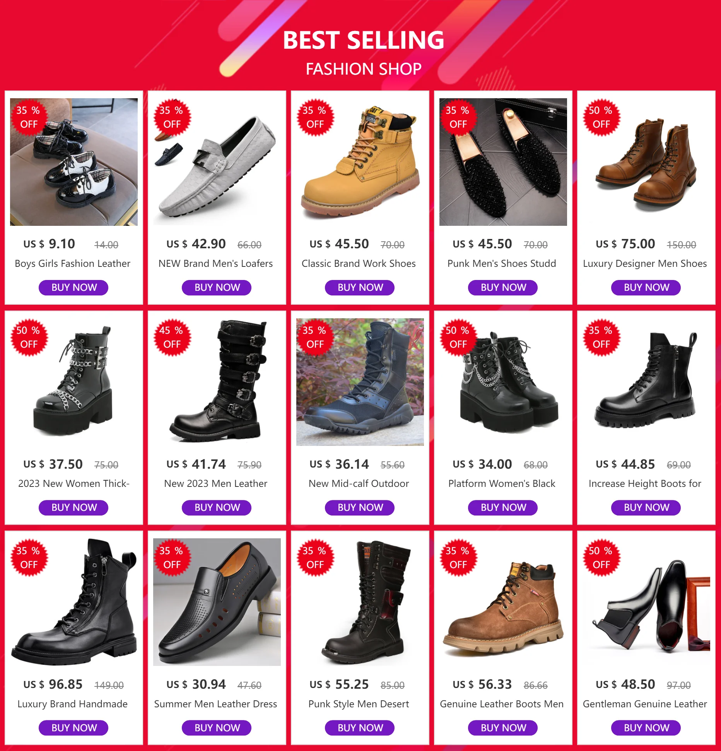This screenshot has width=721, height=751.
Task: Buy the 2023 New Women Thick- boots
Action: coord(73,507)
